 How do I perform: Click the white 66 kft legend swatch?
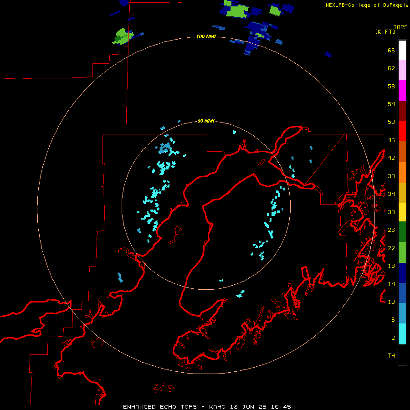(402, 50)
